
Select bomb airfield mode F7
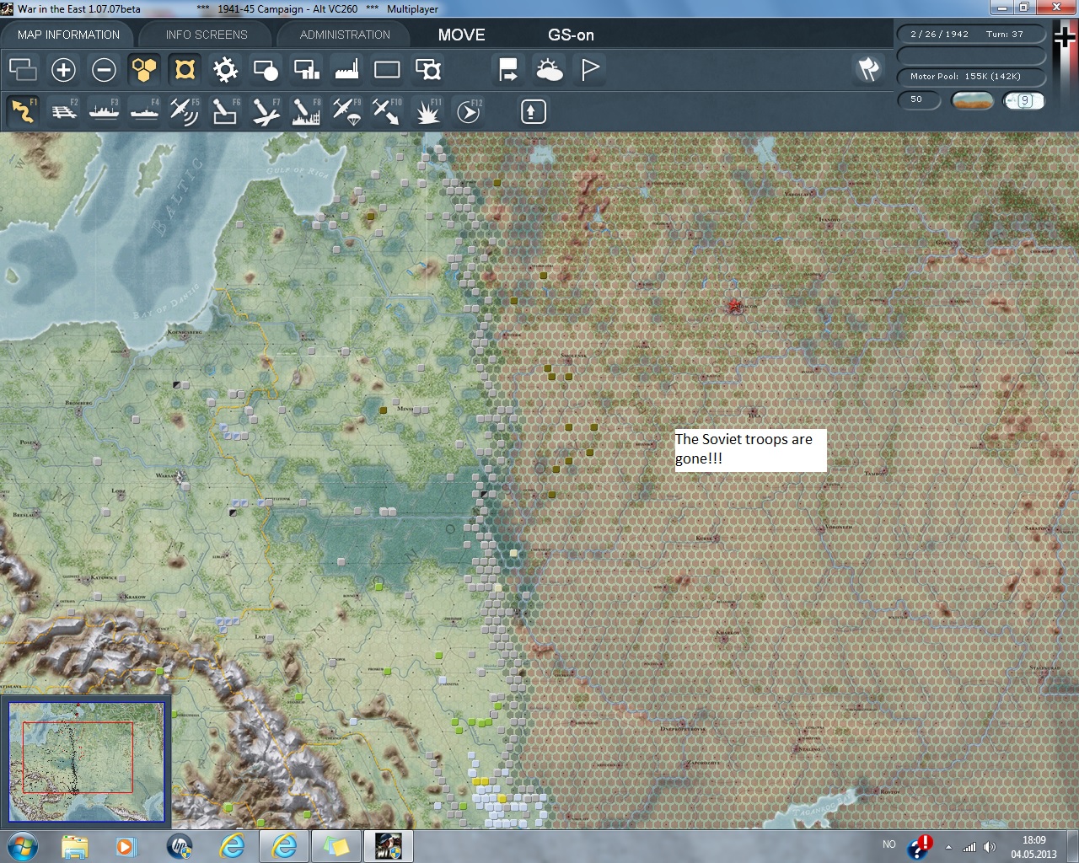point(266,111)
